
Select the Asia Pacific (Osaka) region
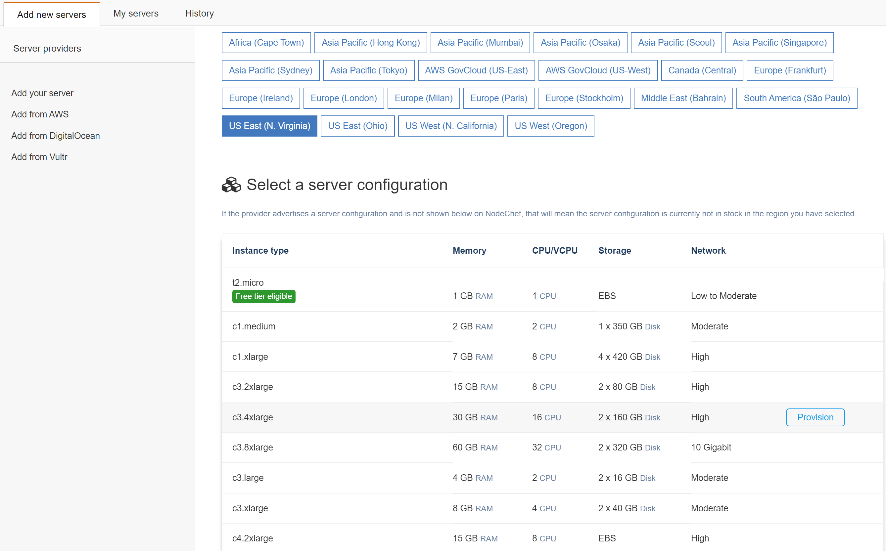click(580, 43)
